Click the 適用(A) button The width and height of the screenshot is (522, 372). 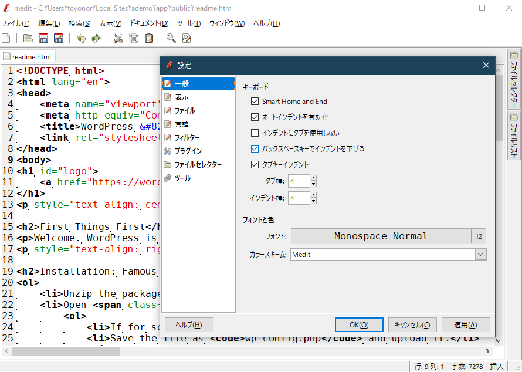pyautogui.click(x=466, y=324)
